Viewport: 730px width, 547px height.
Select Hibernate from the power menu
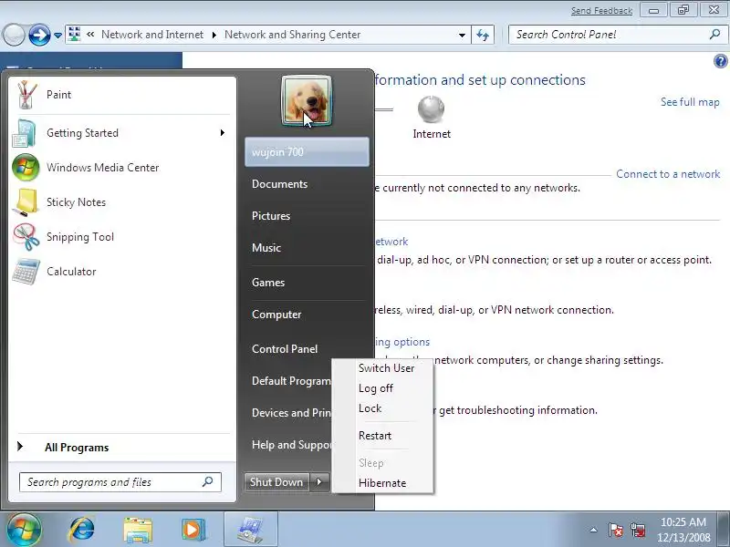[382, 483]
